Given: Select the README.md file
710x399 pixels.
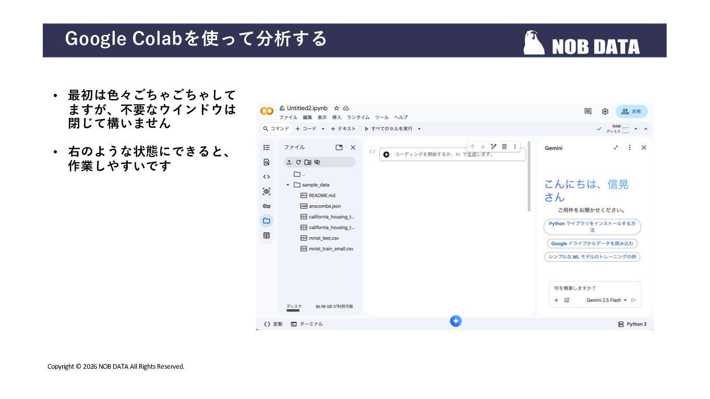Looking at the screenshot, I should (318, 196).
